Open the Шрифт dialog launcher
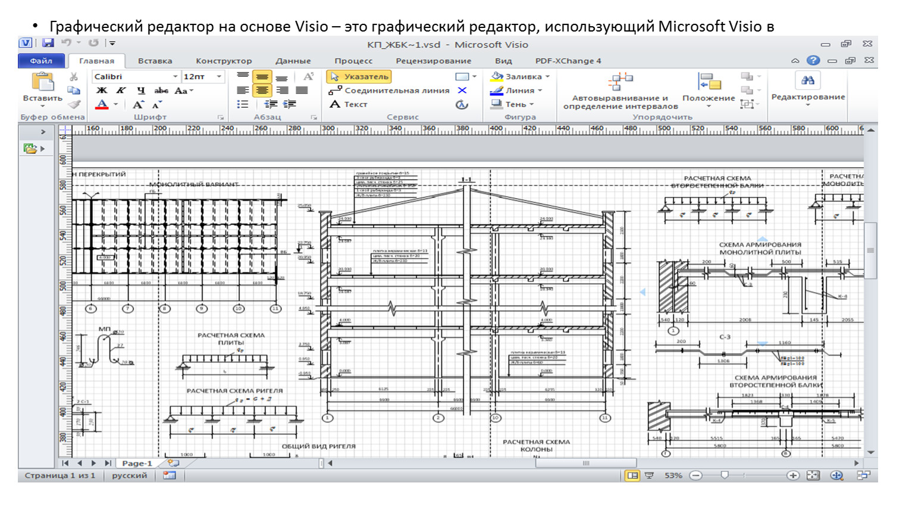This screenshot has width=912, height=514. [221, 117]
